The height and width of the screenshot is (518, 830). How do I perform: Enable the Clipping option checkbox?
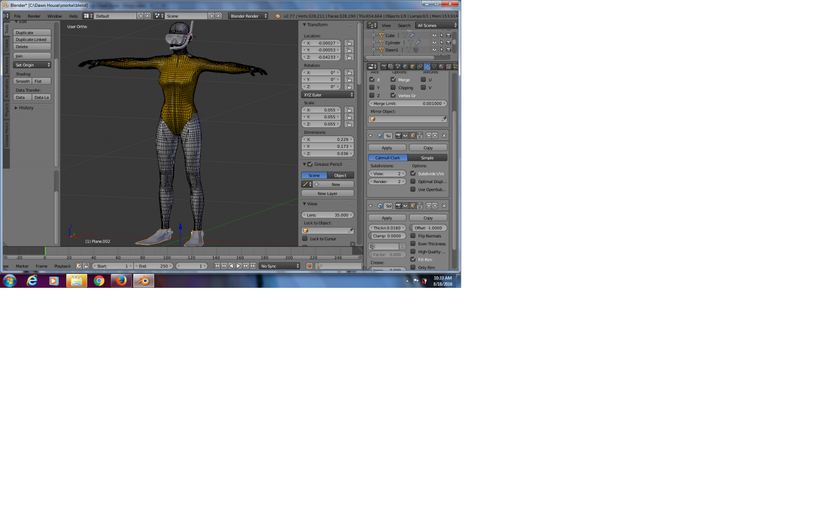click(x=393, y=88)
